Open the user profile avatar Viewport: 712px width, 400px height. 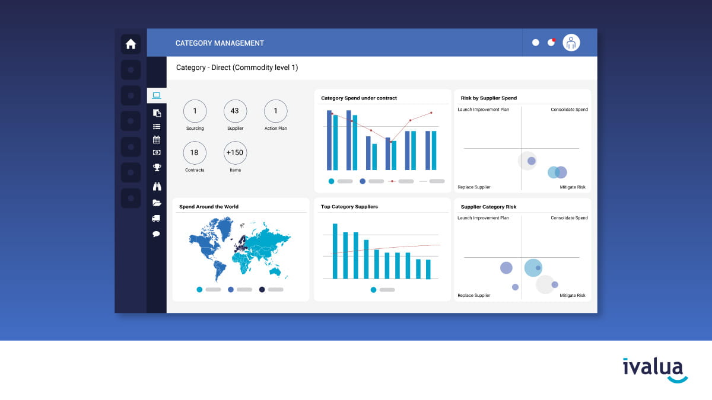click(571, 43)
